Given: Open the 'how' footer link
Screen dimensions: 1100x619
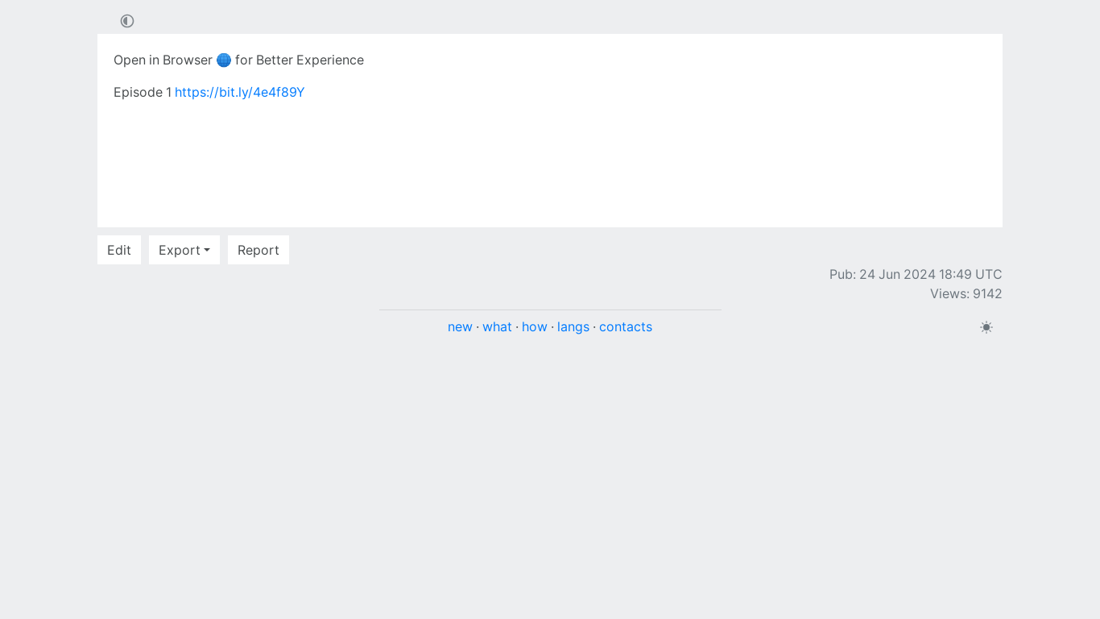Looking at the screenshot, I should (x=535, y=326).
